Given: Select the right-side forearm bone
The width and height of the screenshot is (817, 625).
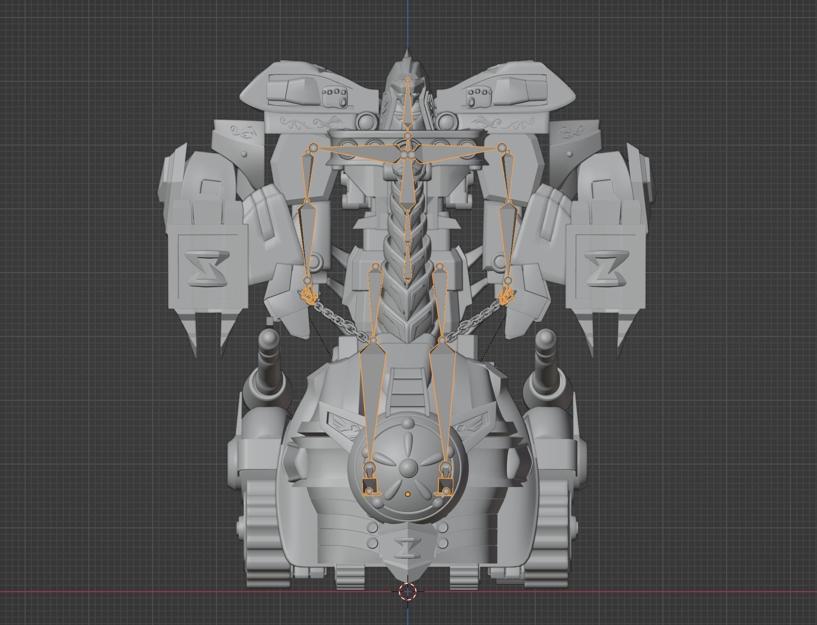Looking at the screenshot, I should pyautogui.click(x=508, y=237).
